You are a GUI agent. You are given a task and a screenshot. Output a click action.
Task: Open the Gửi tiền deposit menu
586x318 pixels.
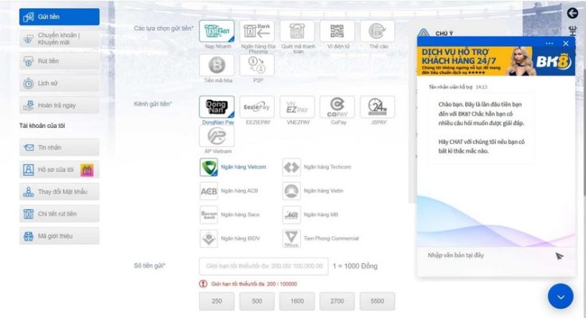coord(60,17)
